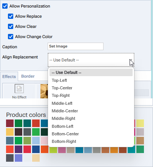Select the periwinkle swatch in last row
Viewport: 153px width, 167px height.
(19, 158)
